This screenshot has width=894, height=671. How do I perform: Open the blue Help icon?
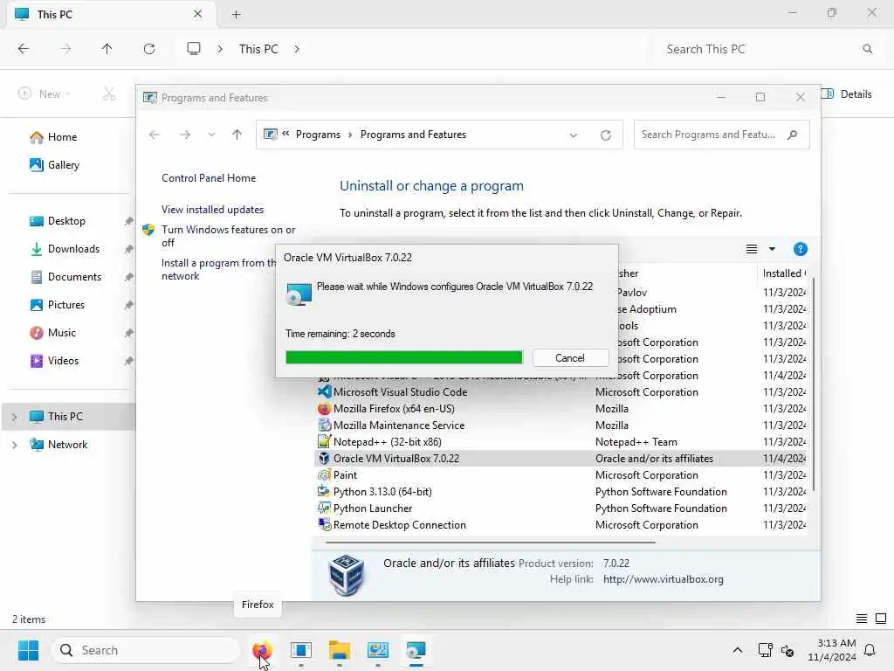tap(800, 249)
